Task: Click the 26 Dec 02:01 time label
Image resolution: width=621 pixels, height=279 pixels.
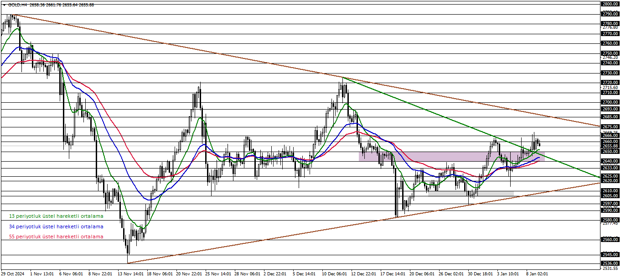Action: pyautogui.click(x=451, y=274)
